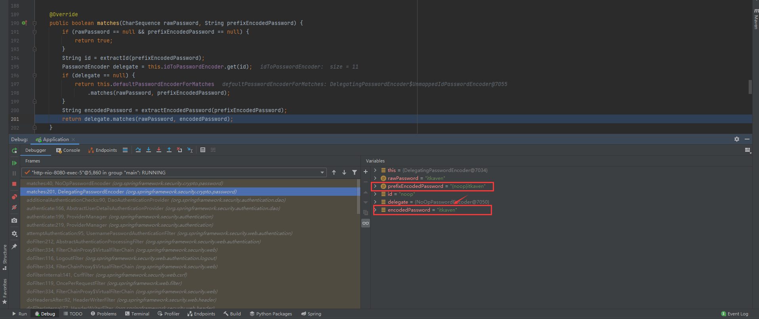Collapse code block at line 190 gutter

click(34, 23)
